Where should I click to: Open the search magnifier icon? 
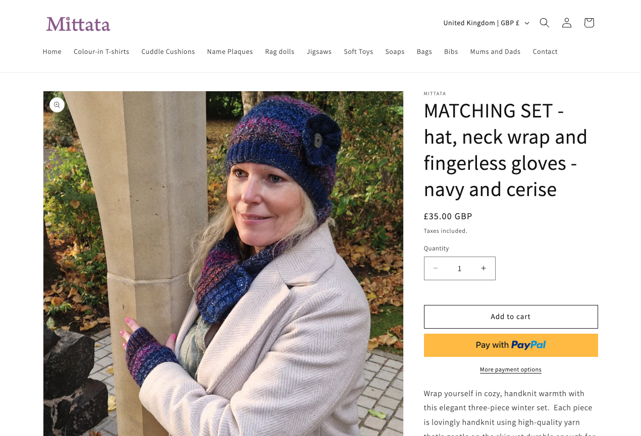[544, 23]
